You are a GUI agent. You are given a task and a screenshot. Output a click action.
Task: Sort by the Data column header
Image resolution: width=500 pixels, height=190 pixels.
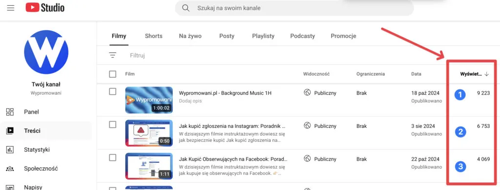point(416,74)
